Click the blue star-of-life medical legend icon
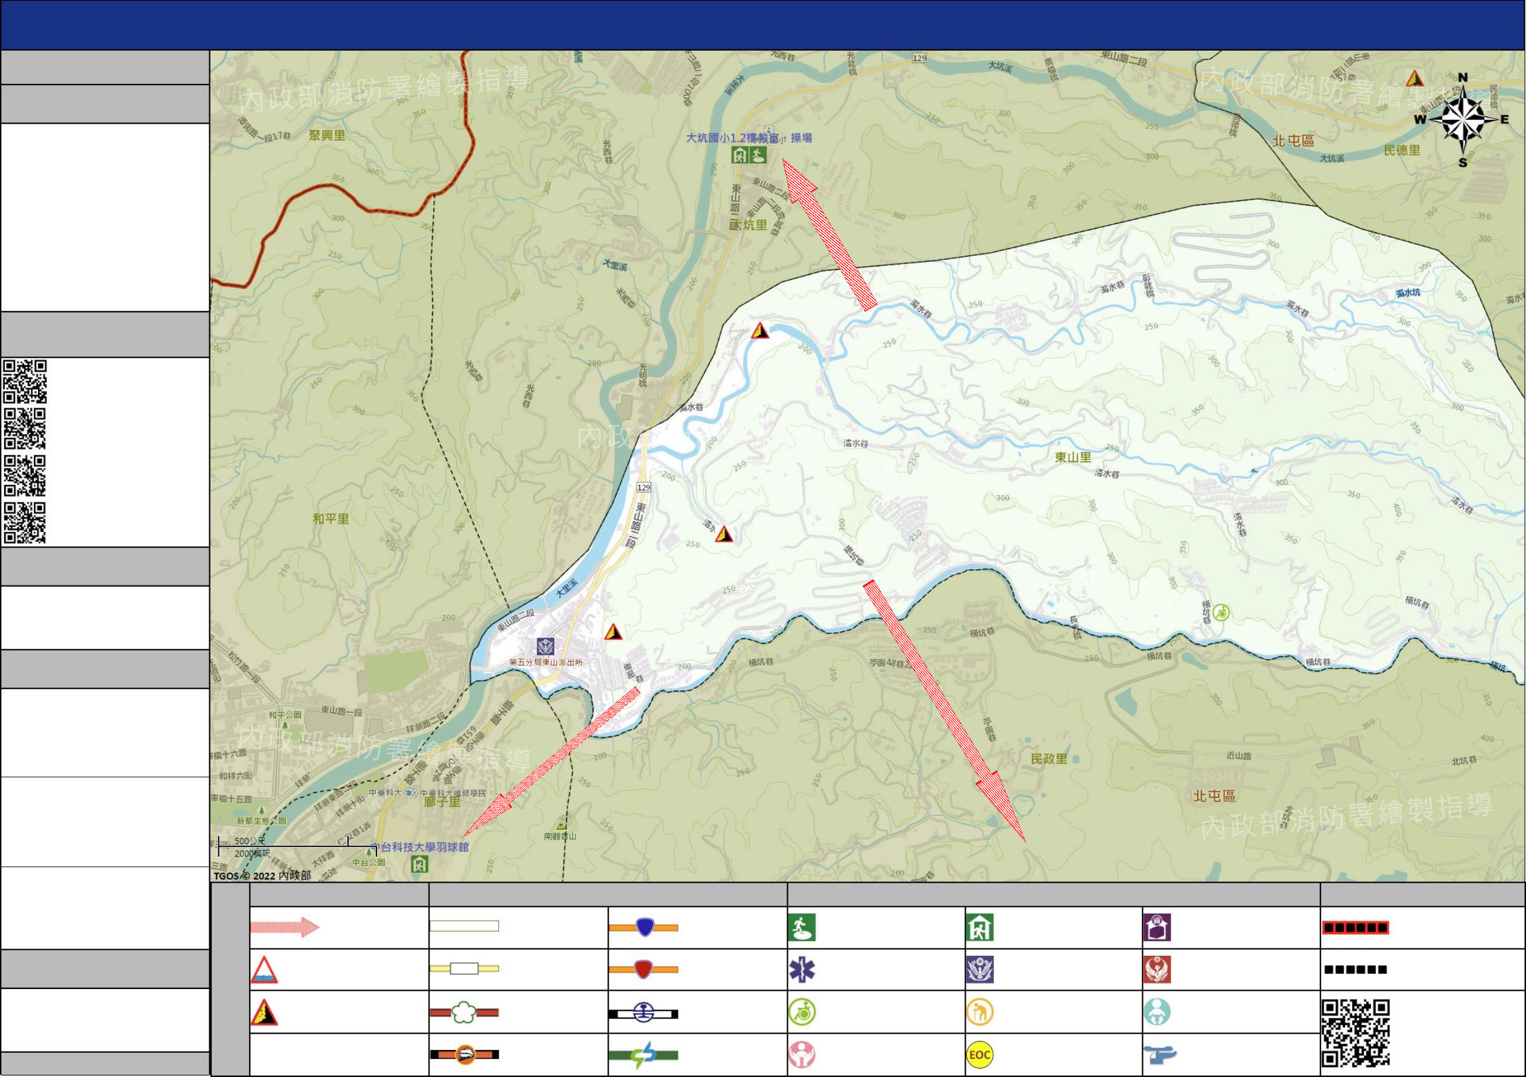Screen dimensions: 1526x1077 [802, 970]
